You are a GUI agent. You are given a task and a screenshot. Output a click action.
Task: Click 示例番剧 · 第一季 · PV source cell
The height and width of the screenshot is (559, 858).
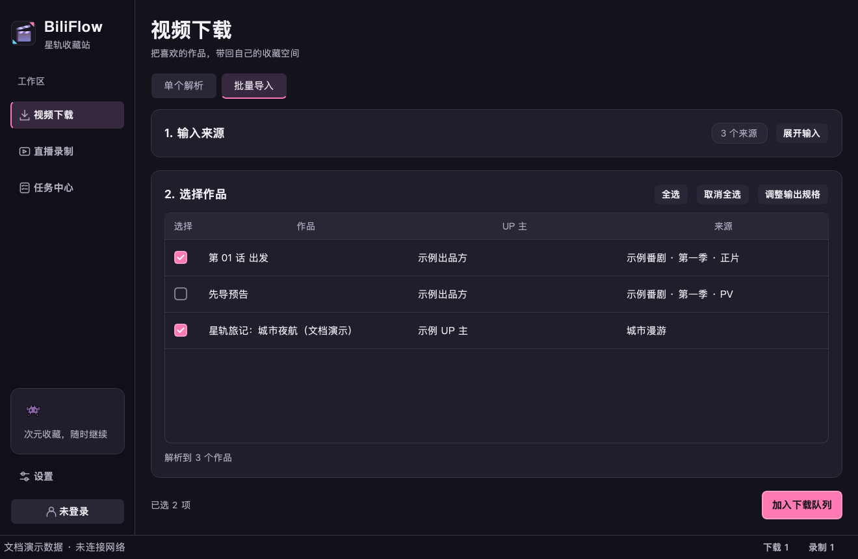point(680,294)
